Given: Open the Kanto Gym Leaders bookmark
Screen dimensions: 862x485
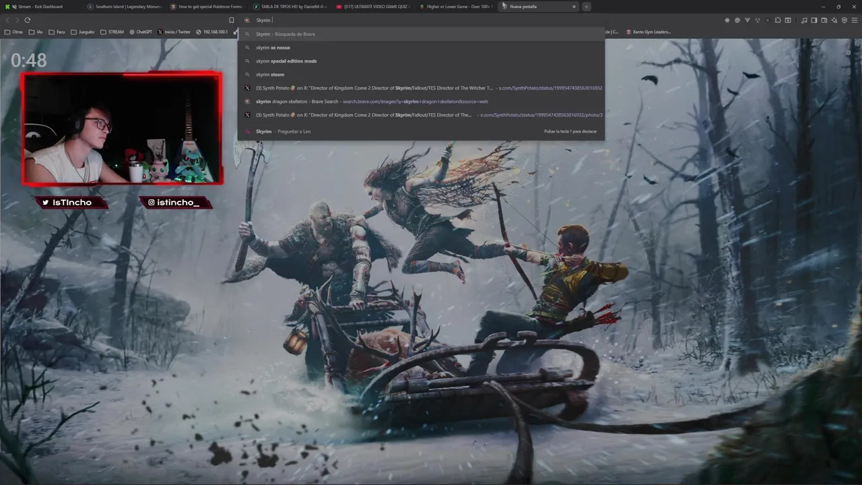Looking at the screenshot, I should click(649, 32).
